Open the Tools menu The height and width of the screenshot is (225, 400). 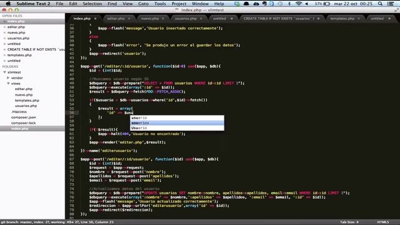pos(160,4)
